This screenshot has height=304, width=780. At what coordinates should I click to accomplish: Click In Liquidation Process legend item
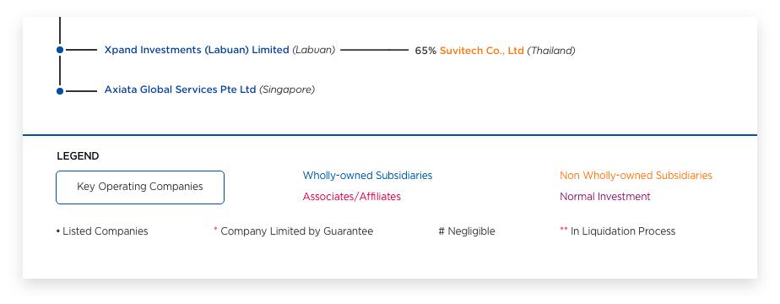tap(623, 231)
